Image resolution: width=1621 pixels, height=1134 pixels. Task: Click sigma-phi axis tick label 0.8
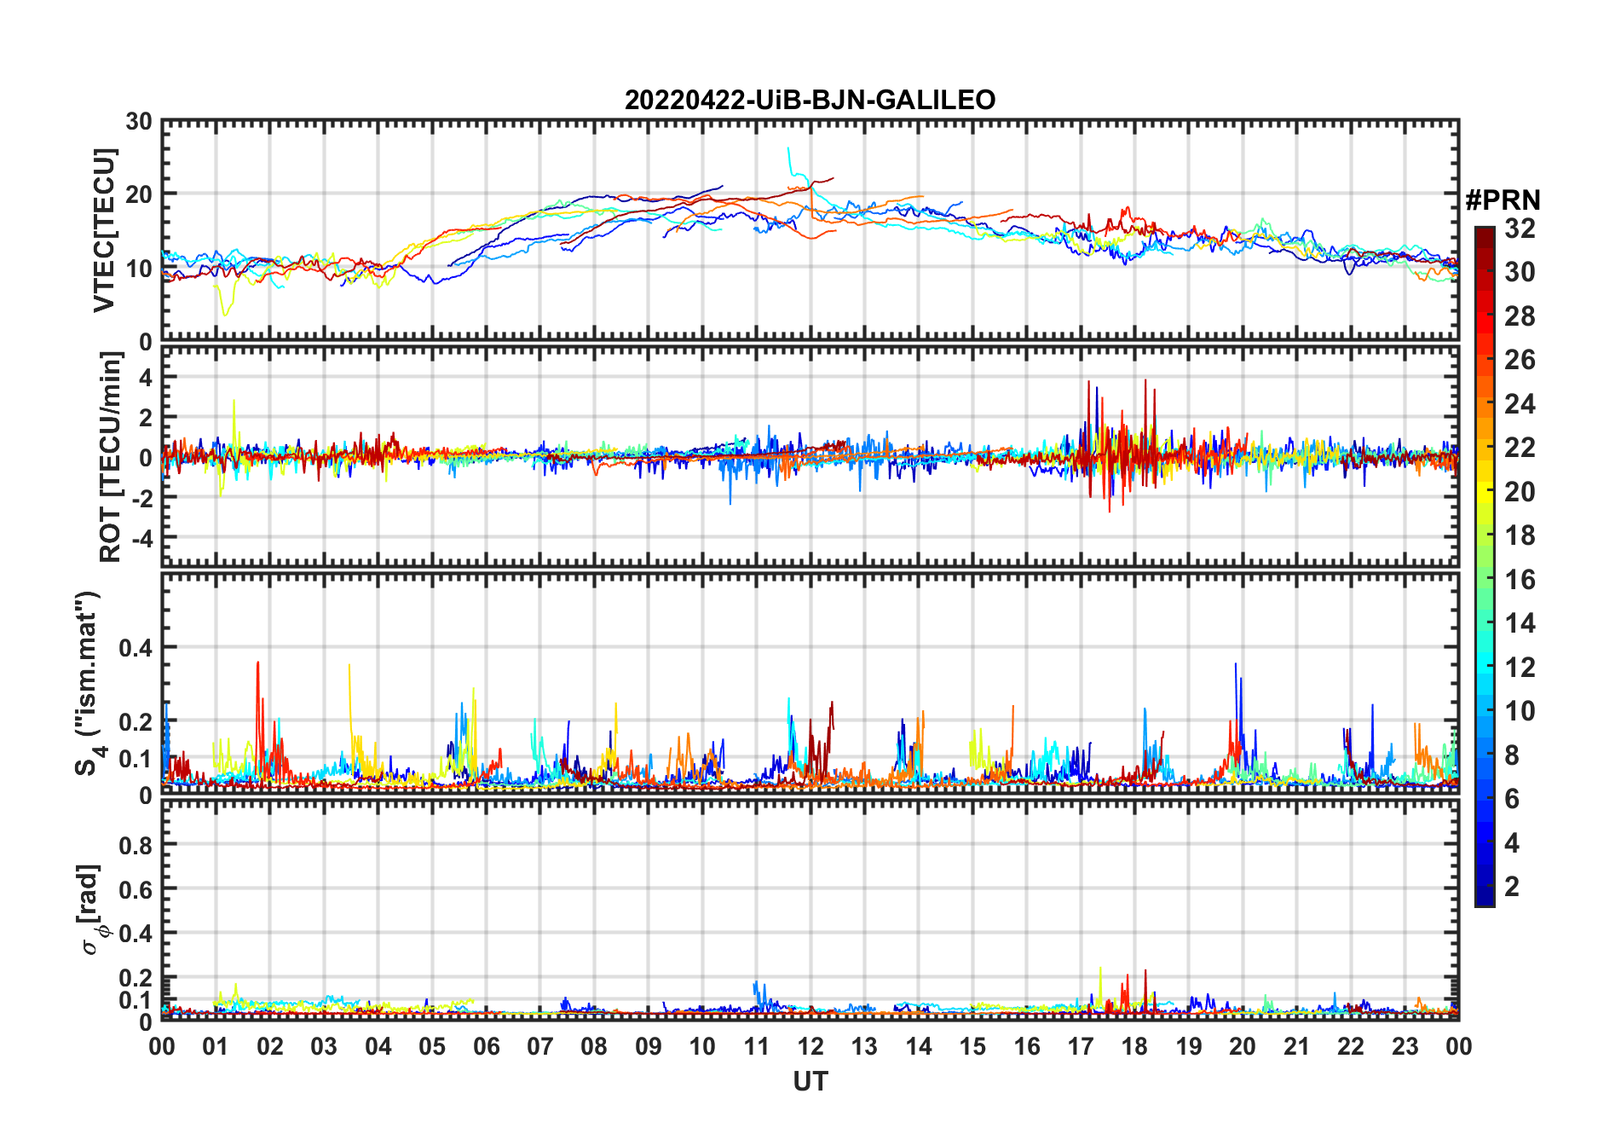pyautogui.click(x=136, y=846)
